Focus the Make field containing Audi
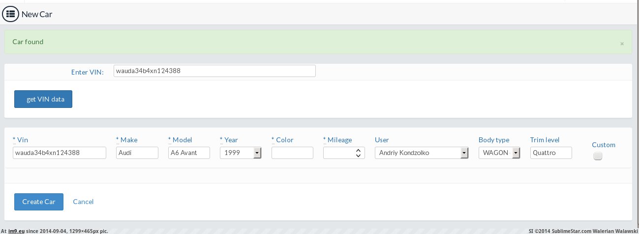Image resolution: width=639 pixels, height=234 pixels. 137,153
